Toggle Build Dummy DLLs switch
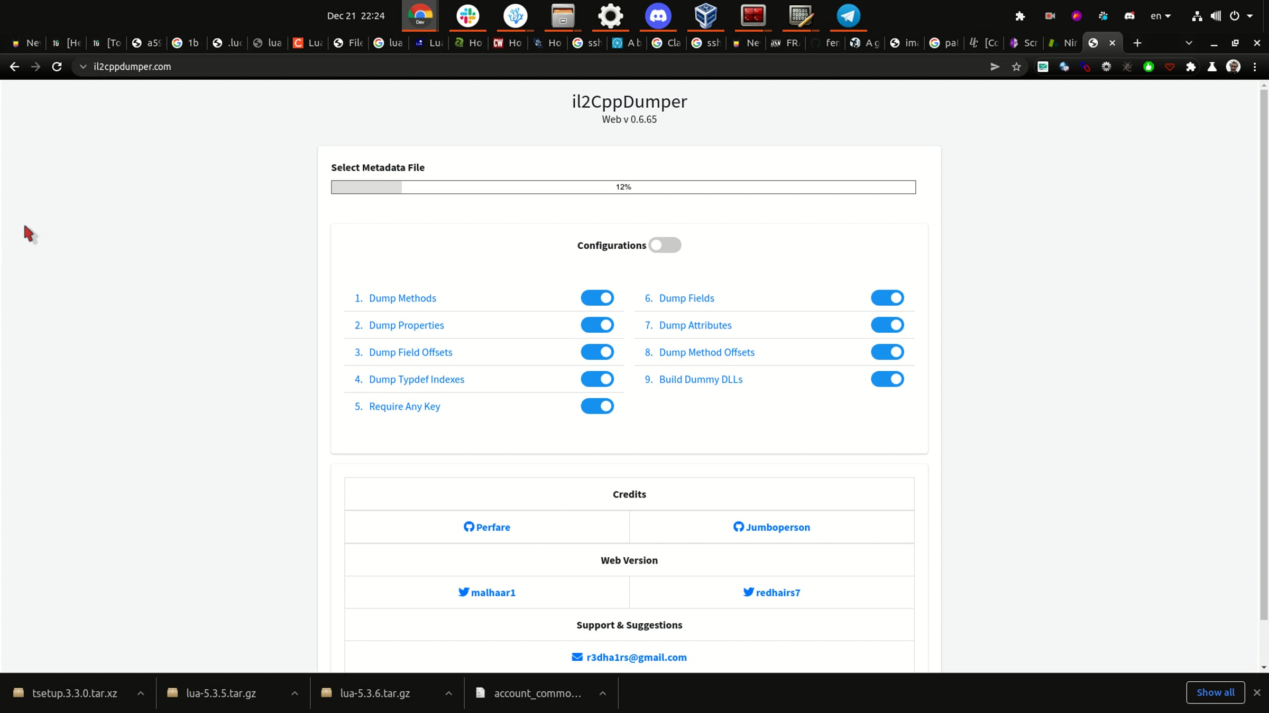Viewport: 1269px width, 713px height. coord(888,379)
